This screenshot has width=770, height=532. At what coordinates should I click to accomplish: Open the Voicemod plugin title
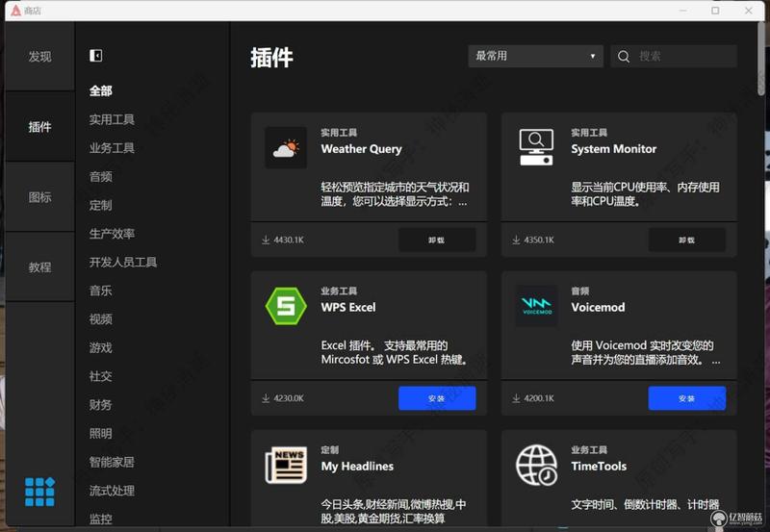click(x=598, y=307)
